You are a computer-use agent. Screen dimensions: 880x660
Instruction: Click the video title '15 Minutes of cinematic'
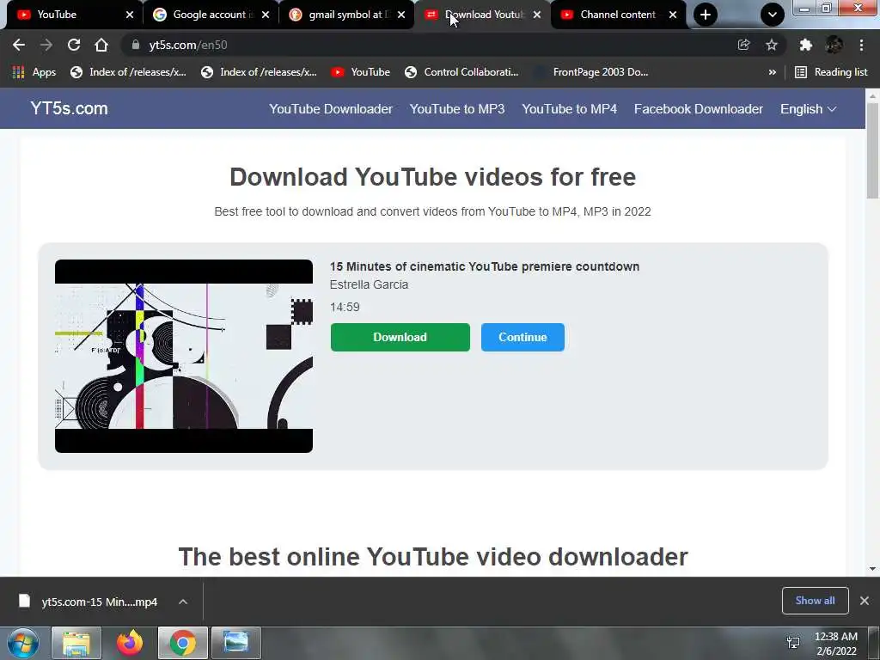coord(485,266)
